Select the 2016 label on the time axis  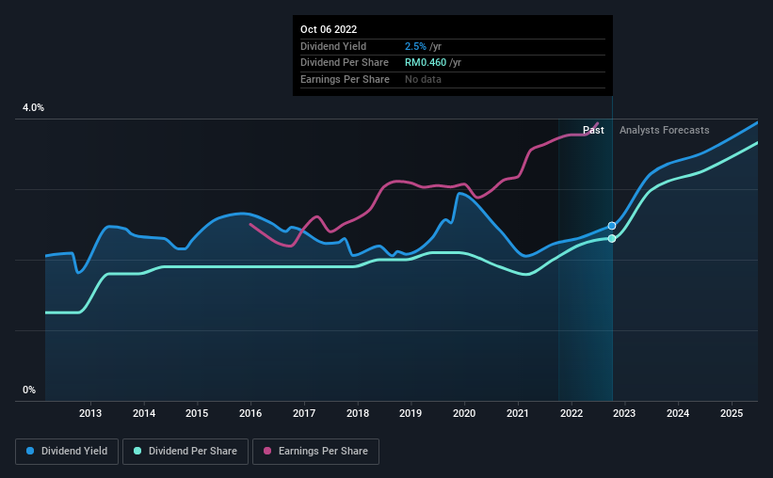tap(250, 413)
